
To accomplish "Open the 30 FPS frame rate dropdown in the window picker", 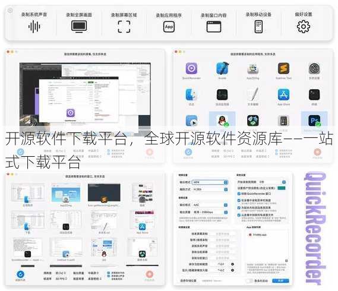I will point(61,279).
